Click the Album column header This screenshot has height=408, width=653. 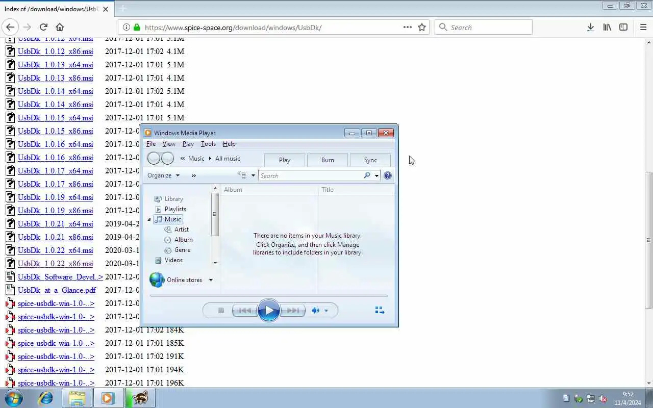[269, 190]
